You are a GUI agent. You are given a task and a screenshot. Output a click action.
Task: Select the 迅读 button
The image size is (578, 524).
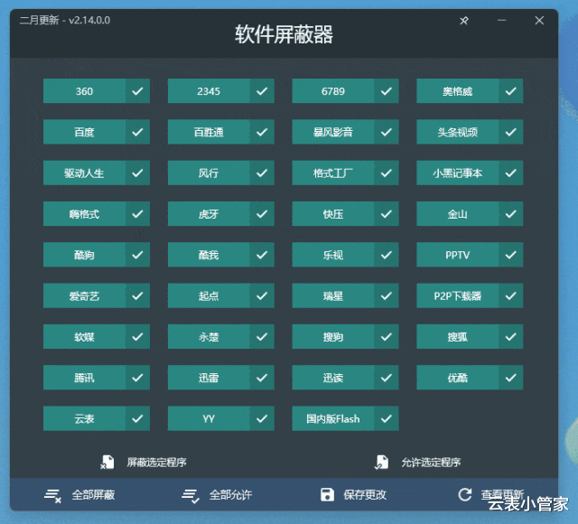pos(333,378)
